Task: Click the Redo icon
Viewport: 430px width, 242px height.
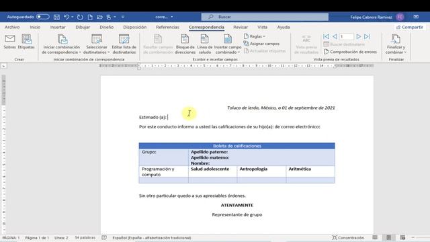Action: click(x=80, y=17)
